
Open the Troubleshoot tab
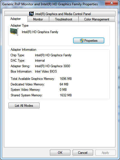pos(64,19)
